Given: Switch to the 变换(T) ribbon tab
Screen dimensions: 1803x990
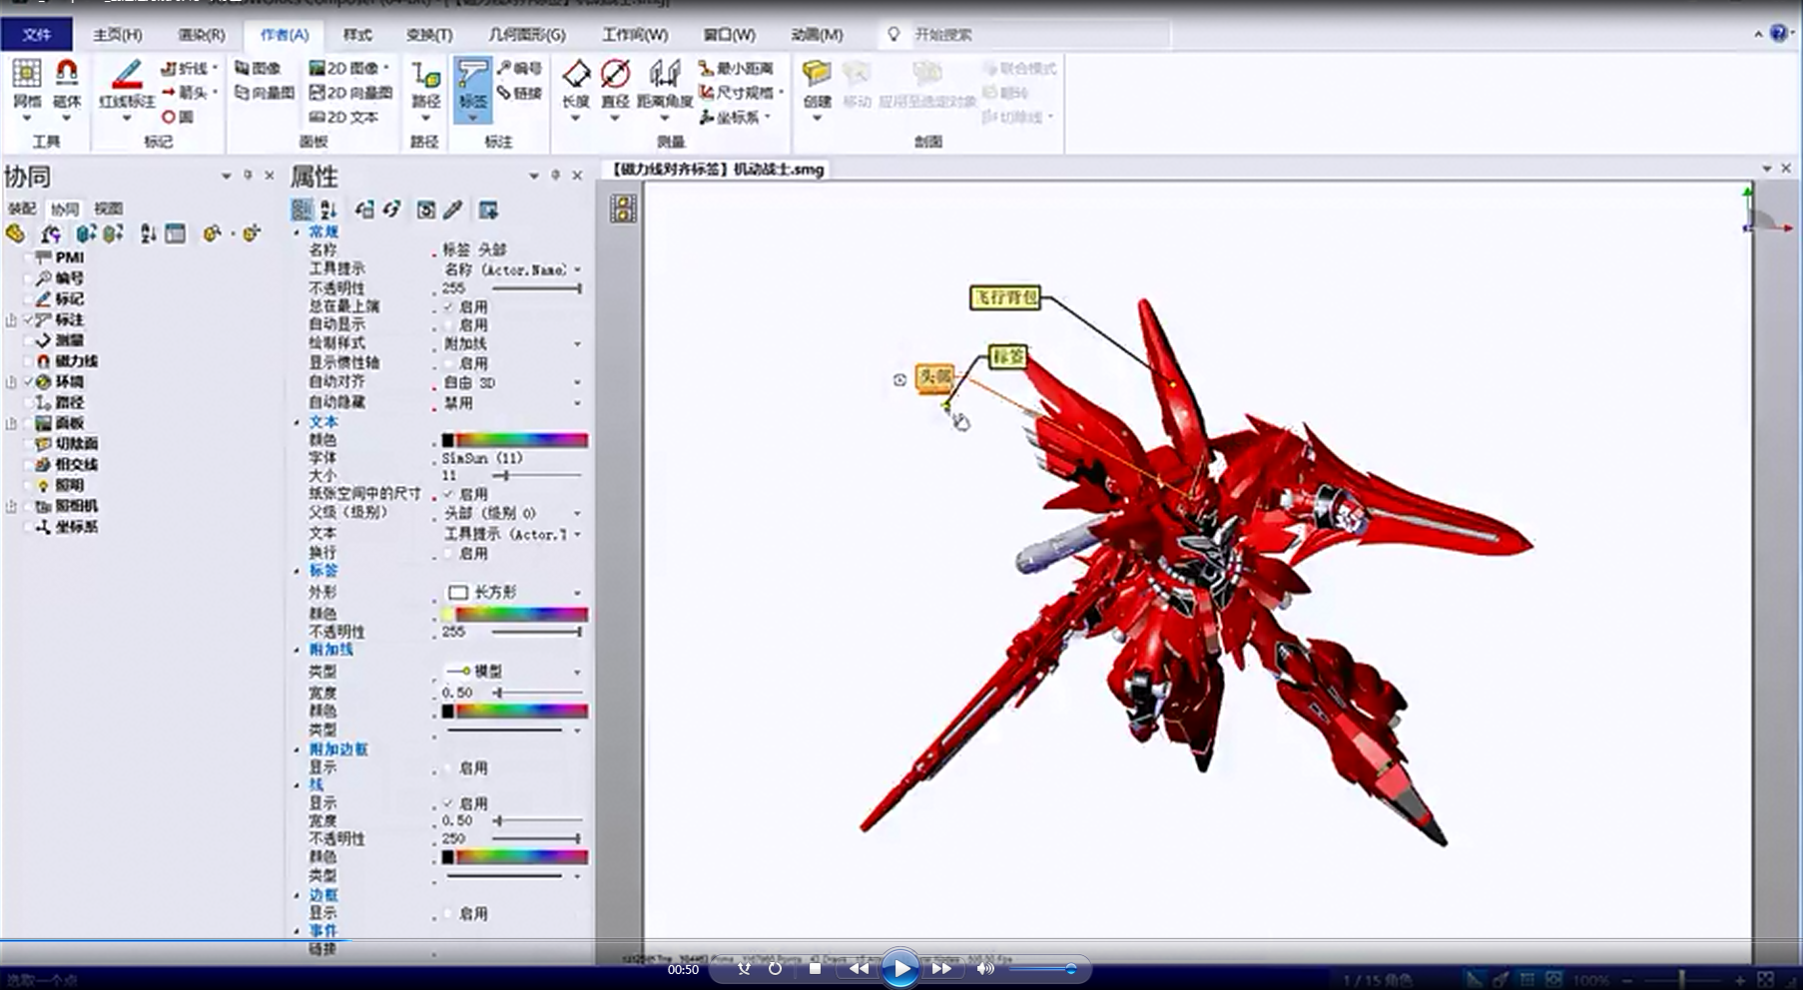Looking at the screenshot, I should point(429,34).
